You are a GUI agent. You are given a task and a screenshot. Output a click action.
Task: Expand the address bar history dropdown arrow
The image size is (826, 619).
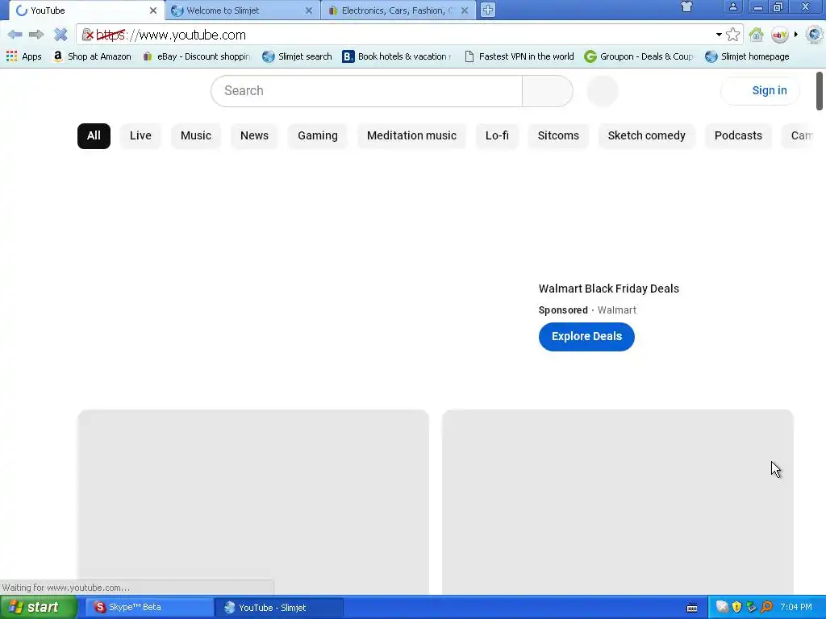pos(719,35)
